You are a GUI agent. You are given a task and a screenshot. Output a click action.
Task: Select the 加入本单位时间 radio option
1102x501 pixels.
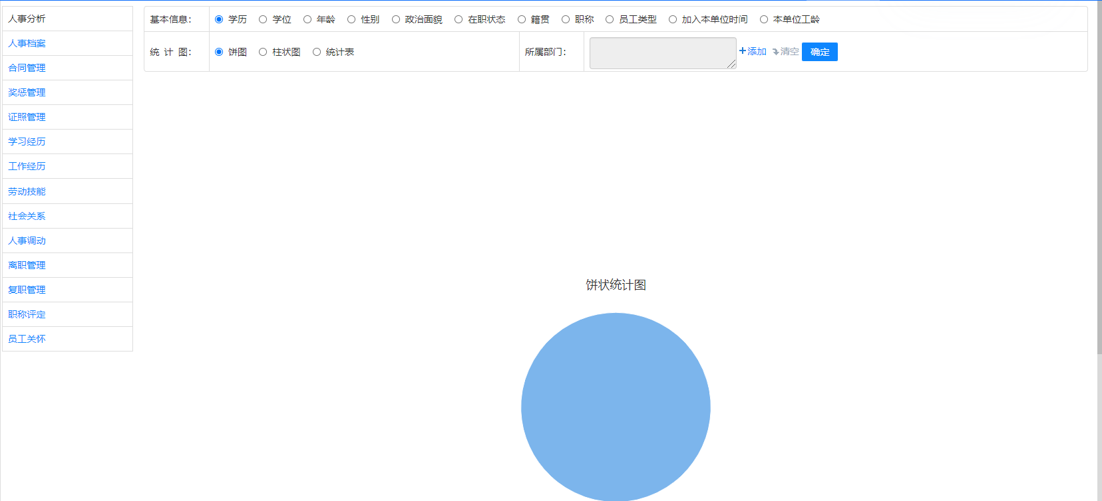[x=673, y=19]
